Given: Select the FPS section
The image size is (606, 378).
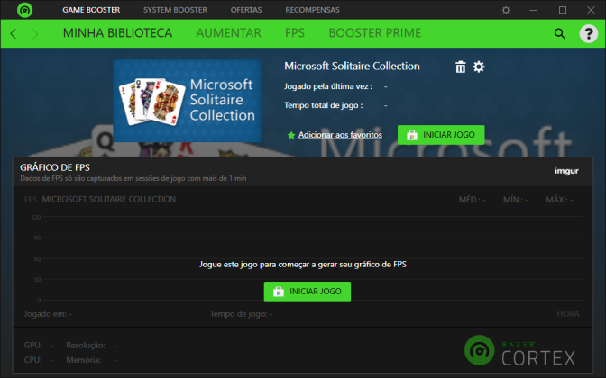Looking at the screenshot, I should (x=295, y=33).
